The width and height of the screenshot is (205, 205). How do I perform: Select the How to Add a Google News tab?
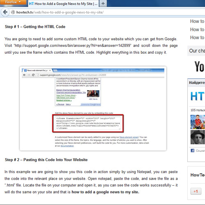point(63,4)
